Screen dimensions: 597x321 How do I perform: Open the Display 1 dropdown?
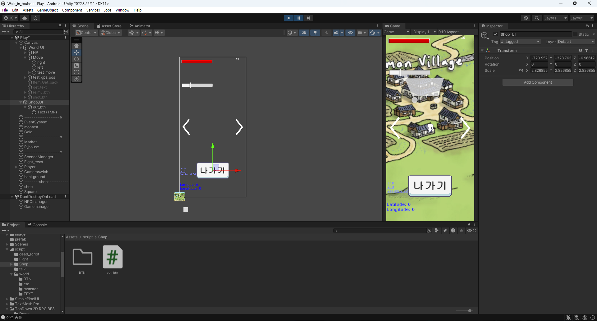[424, 32]
